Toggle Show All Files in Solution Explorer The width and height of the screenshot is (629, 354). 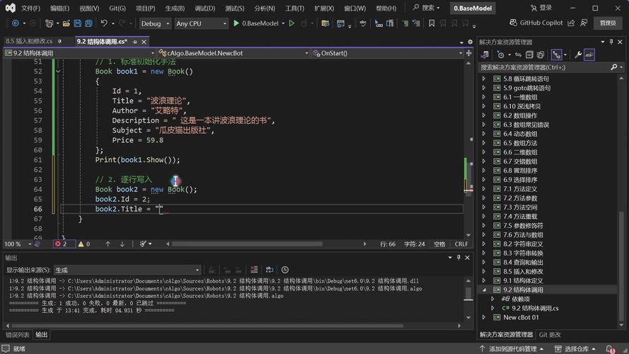[541, 55]
